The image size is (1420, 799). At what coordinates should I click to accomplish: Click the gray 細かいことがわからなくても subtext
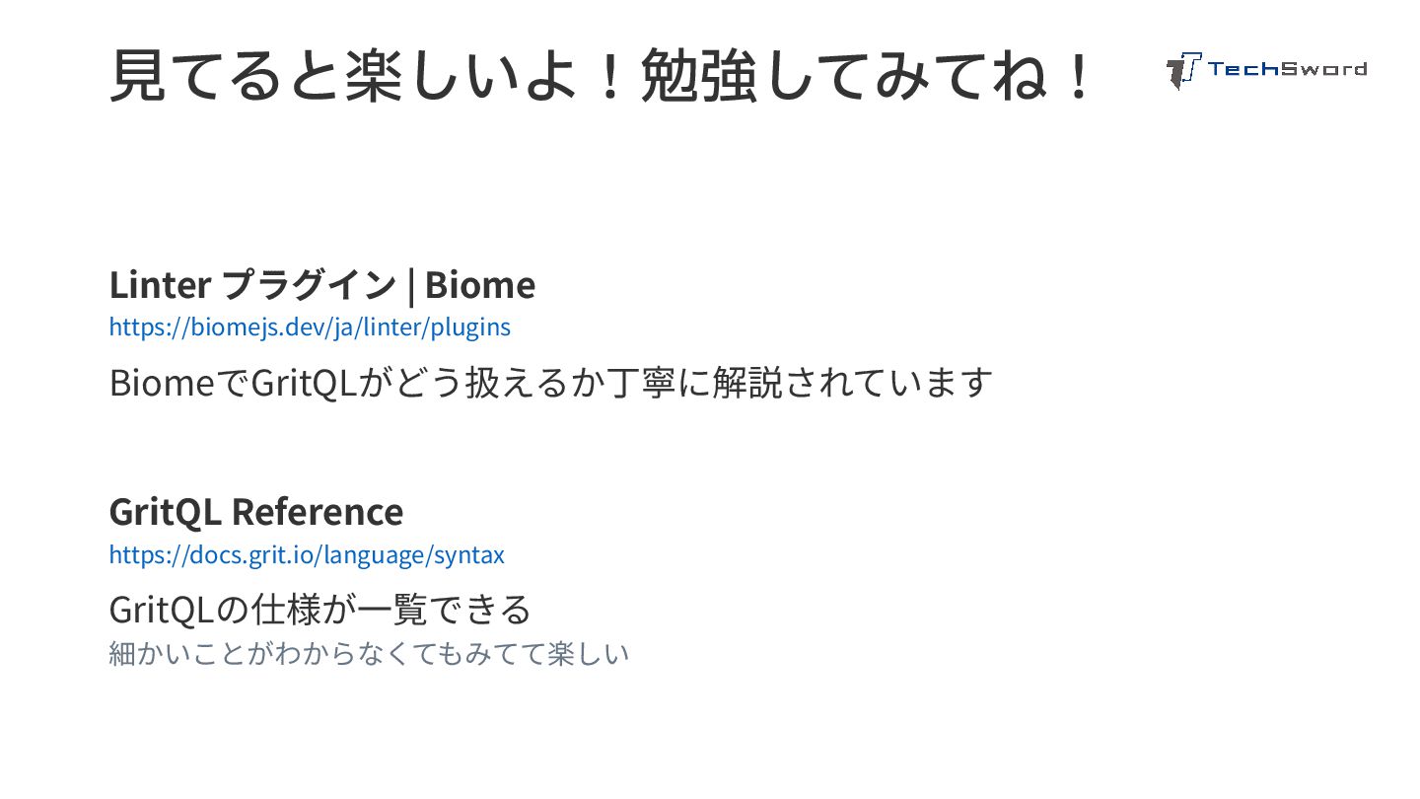(x=369, y=654)
